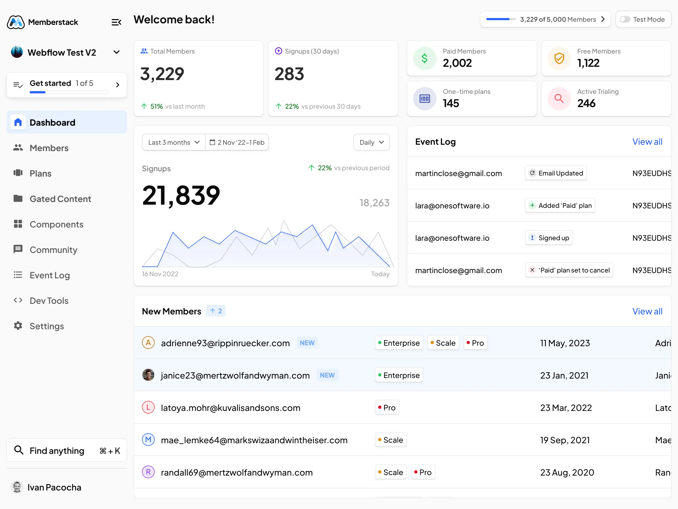Click the search magnifier in Active Trialing card
The height and width of the screenshot is (509, 678).
pyautogui.click(x=559, y=99)
